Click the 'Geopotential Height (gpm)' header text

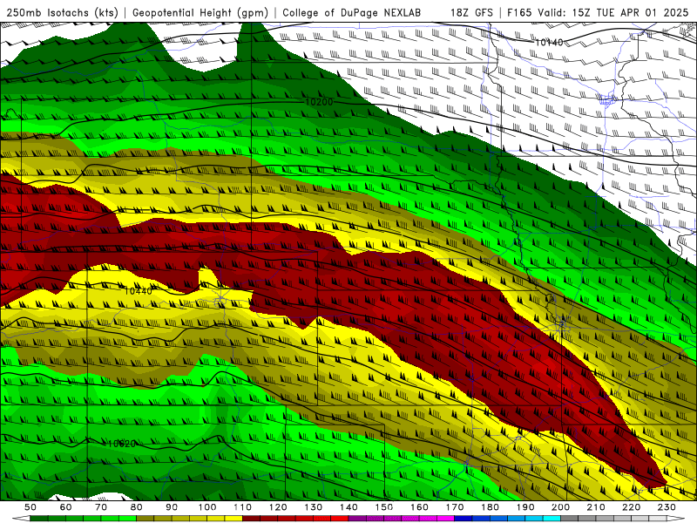(200, 12)
